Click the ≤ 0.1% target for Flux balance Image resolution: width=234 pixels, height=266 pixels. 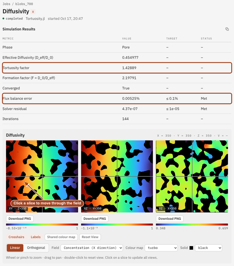(x=172, y=99)
